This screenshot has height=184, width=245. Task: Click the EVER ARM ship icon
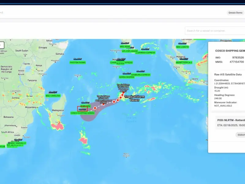(85, 103)
